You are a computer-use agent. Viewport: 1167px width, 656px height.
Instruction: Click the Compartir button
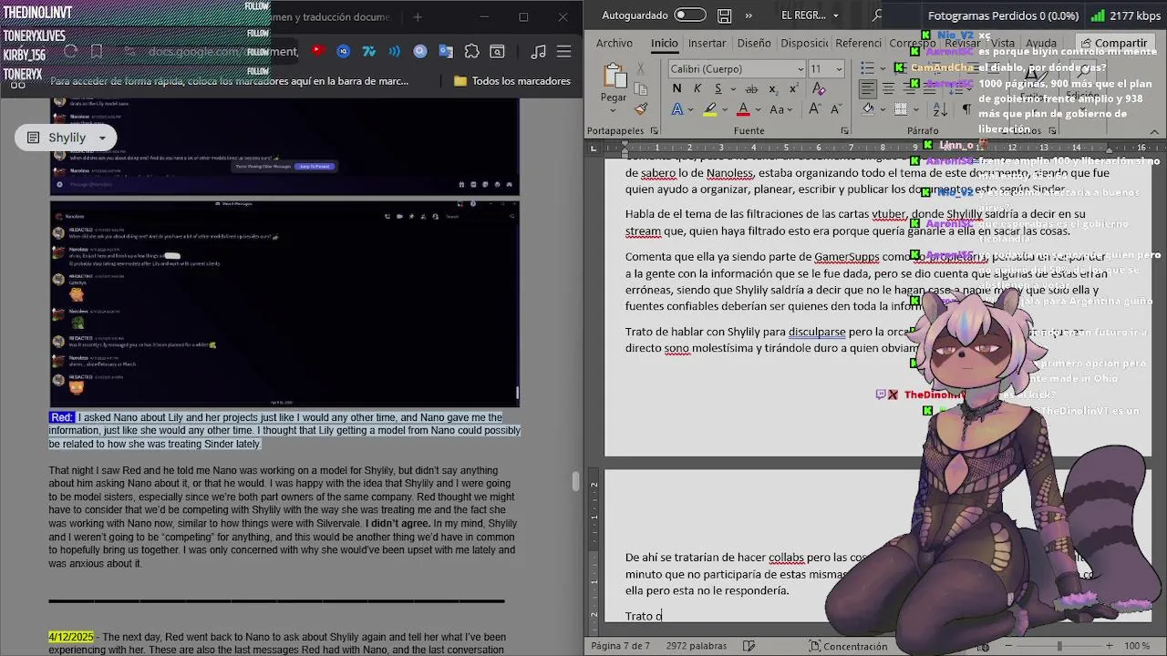point(1113,43)
